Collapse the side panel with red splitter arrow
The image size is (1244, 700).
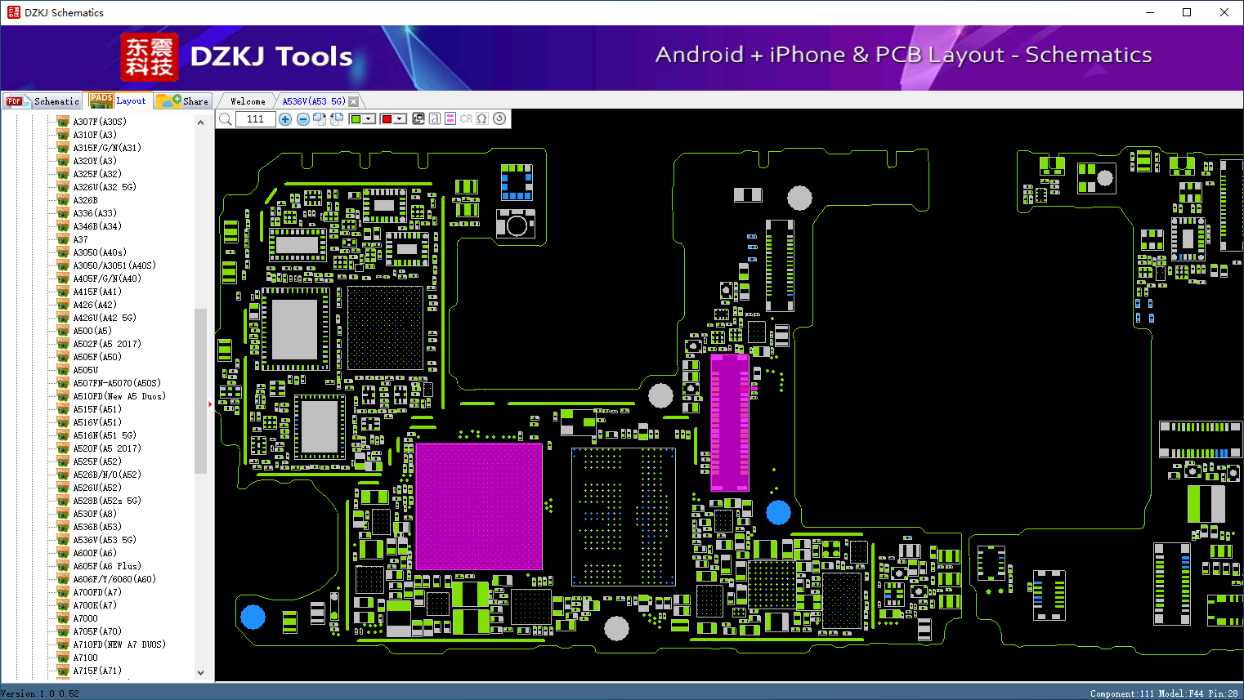210,404
